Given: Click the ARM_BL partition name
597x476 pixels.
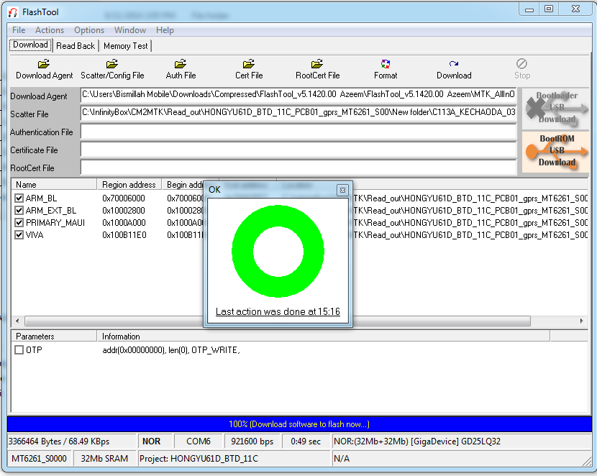Looking at the screenshot, I should coord(41,198).
